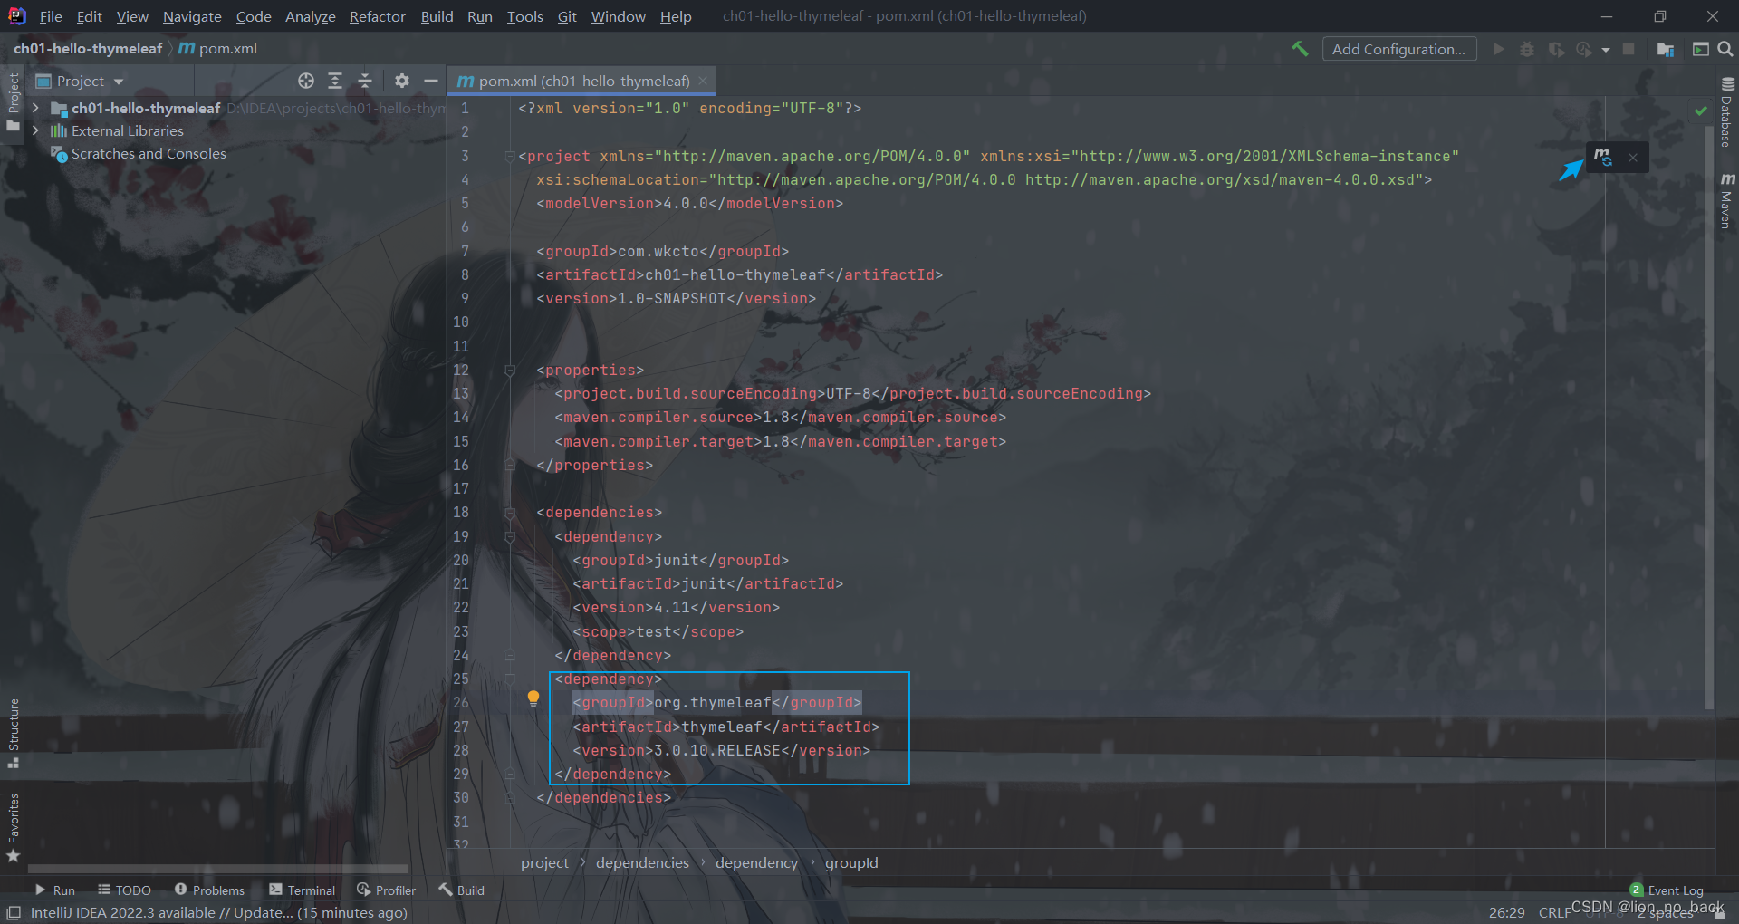Screen dimensions: 1739x924
Task: Click the IntelliJ IDEA logo icon
Action: pos(16,15)
